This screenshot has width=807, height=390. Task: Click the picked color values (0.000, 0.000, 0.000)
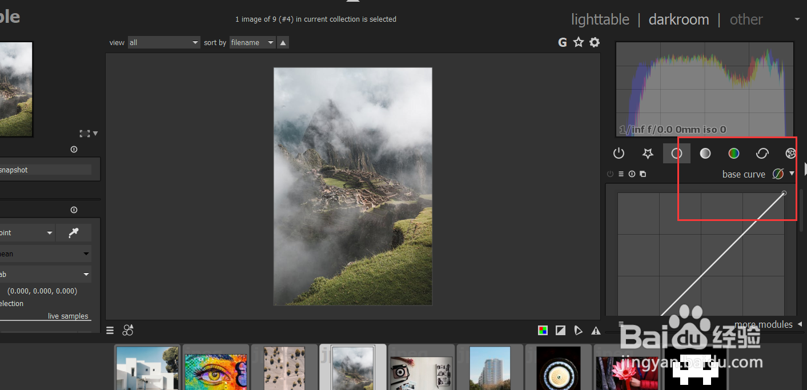[x=42, y=291]
